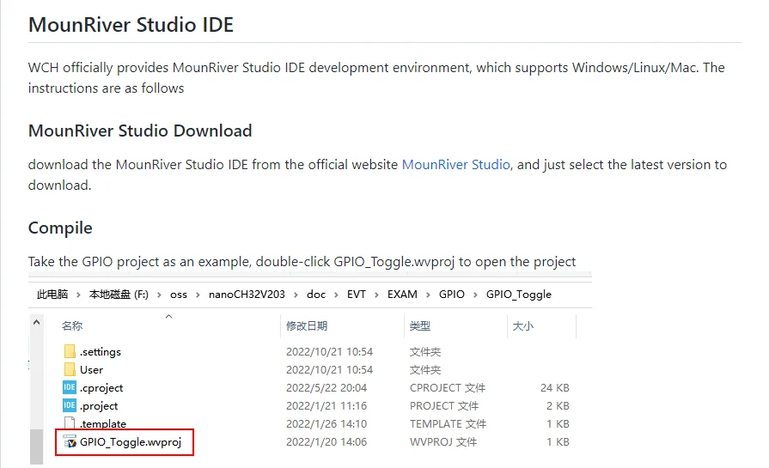This screenshot has width=769, height=468.
Task: Sort by the 大小 column header
Action: (x=522, y=326)
